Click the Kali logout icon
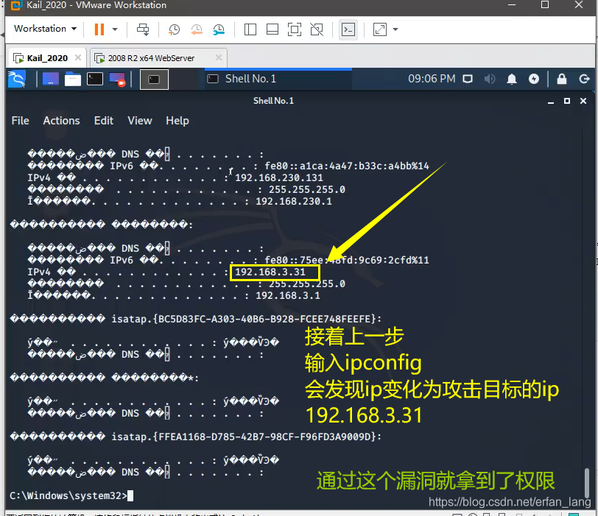This screenshot has height=516, width=598. pyautogui.click(x=584, y=79)
